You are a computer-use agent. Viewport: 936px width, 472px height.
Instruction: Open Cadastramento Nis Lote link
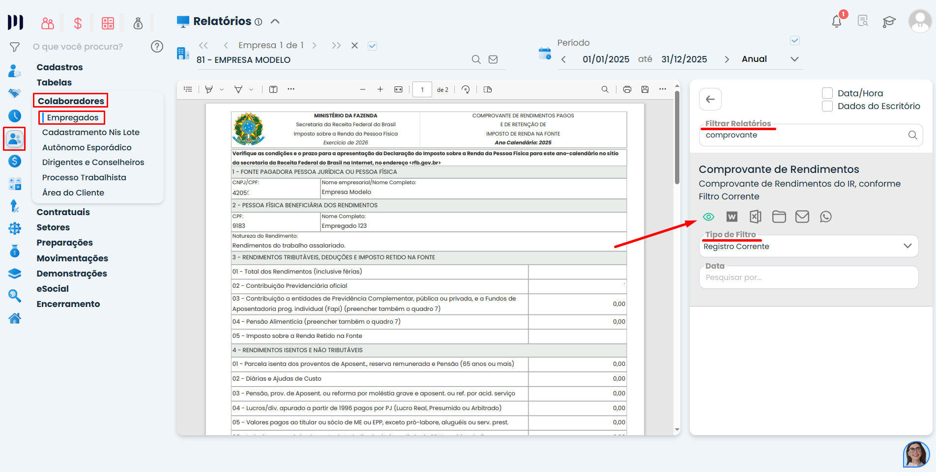point(91,132)
